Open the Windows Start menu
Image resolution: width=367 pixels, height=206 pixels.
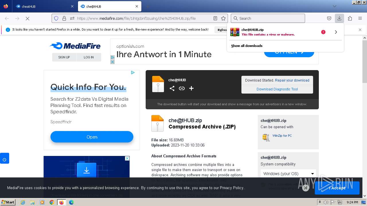coord(8,202)
